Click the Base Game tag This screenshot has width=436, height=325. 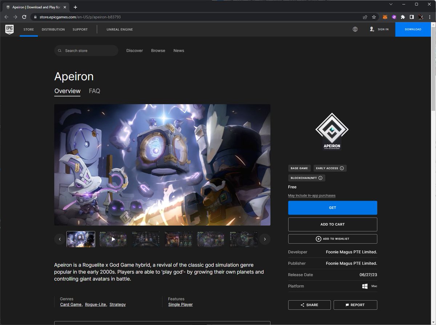pyautogui.click(x=299, y=168)
